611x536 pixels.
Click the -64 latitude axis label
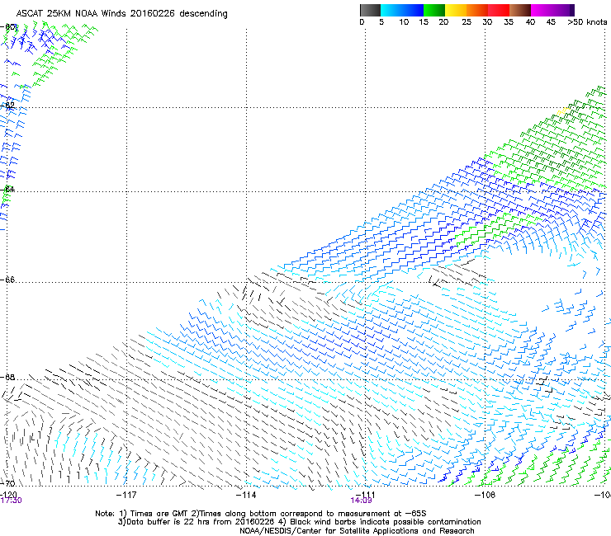[8, 190]
